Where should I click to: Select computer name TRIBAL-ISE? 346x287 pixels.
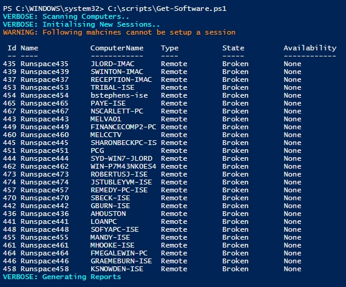(x=112, y=87)
